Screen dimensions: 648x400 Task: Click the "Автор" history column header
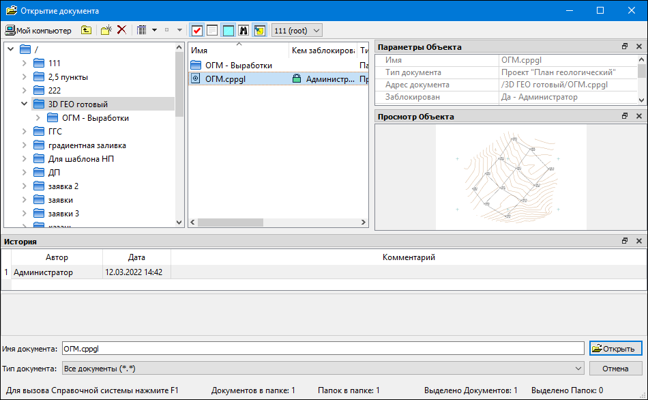click(57, 257)
